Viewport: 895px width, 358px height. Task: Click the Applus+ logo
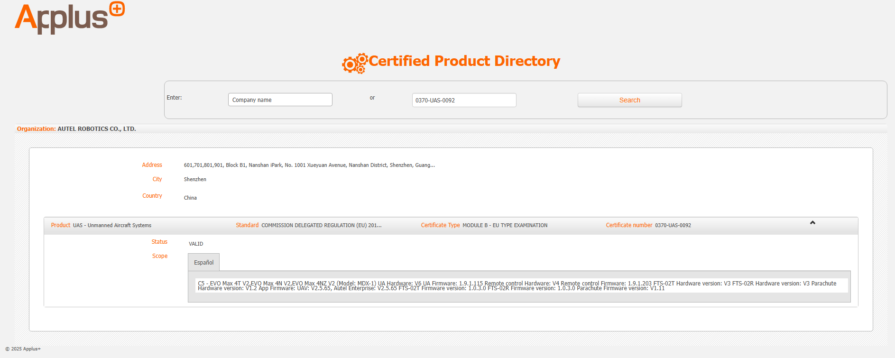pyautogui.click(x=69, y=18)
